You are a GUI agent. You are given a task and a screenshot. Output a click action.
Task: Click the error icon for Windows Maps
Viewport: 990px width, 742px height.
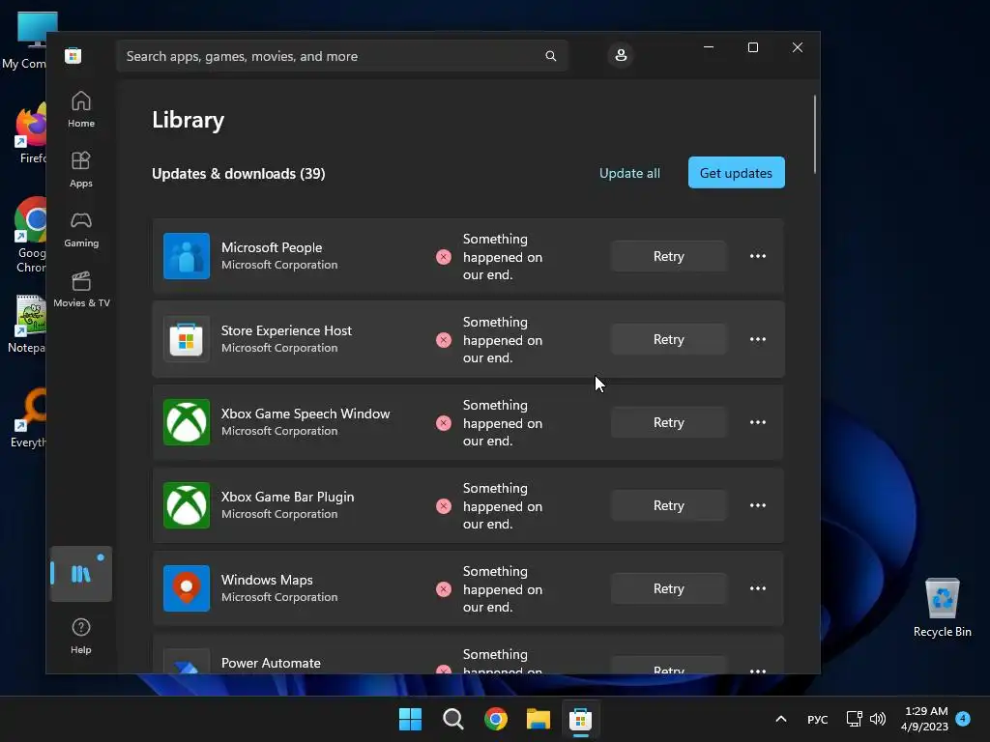coord(443,589)
